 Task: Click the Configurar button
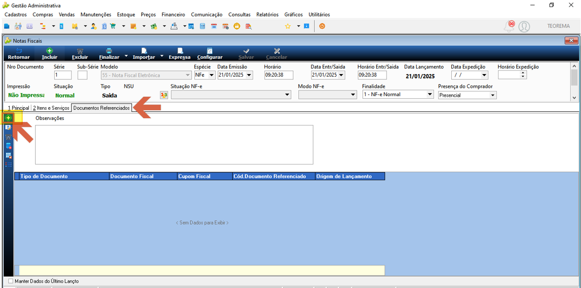pyautogui.click(x=210, y=54)
